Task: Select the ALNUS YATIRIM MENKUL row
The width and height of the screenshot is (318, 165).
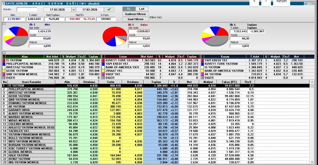Action: (x=156, y=113)
